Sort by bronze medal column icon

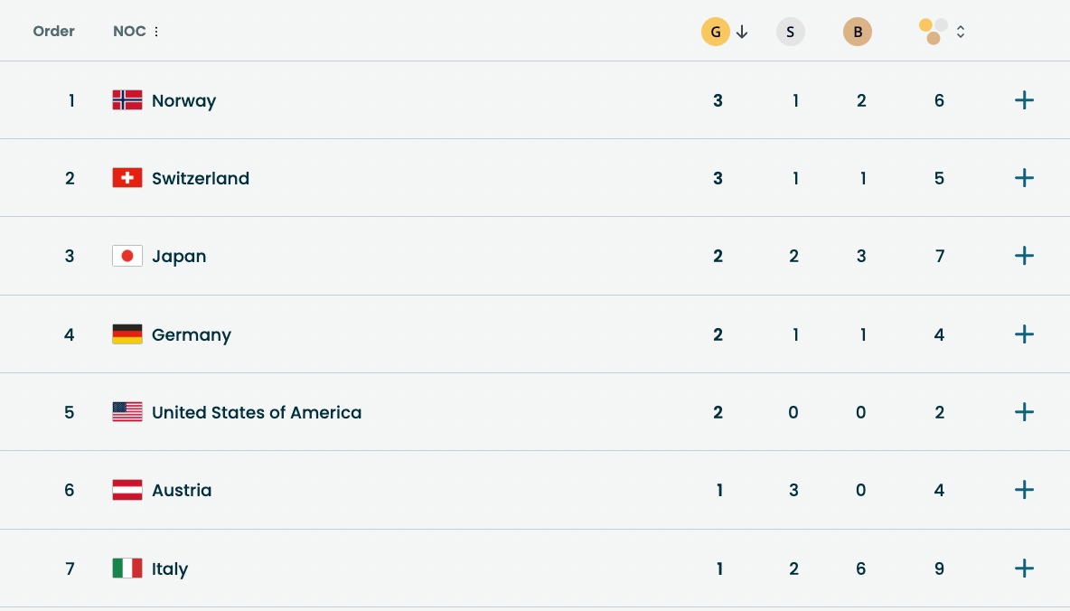click(857, 33)
